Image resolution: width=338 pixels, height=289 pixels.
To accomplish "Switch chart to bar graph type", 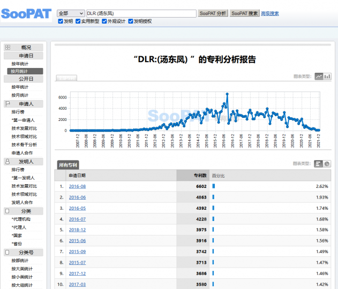I will (327, 76).
